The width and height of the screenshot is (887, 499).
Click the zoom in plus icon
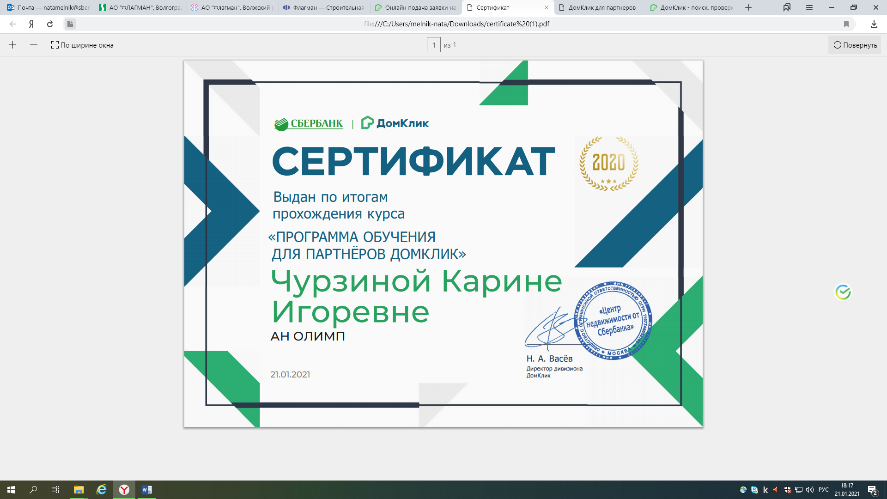click(x=12, y=45)
